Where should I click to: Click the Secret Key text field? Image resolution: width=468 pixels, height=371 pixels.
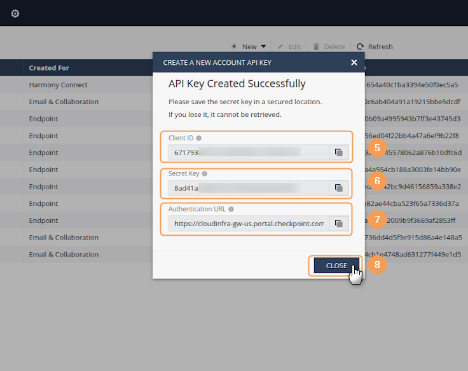[x=248, y=188]
